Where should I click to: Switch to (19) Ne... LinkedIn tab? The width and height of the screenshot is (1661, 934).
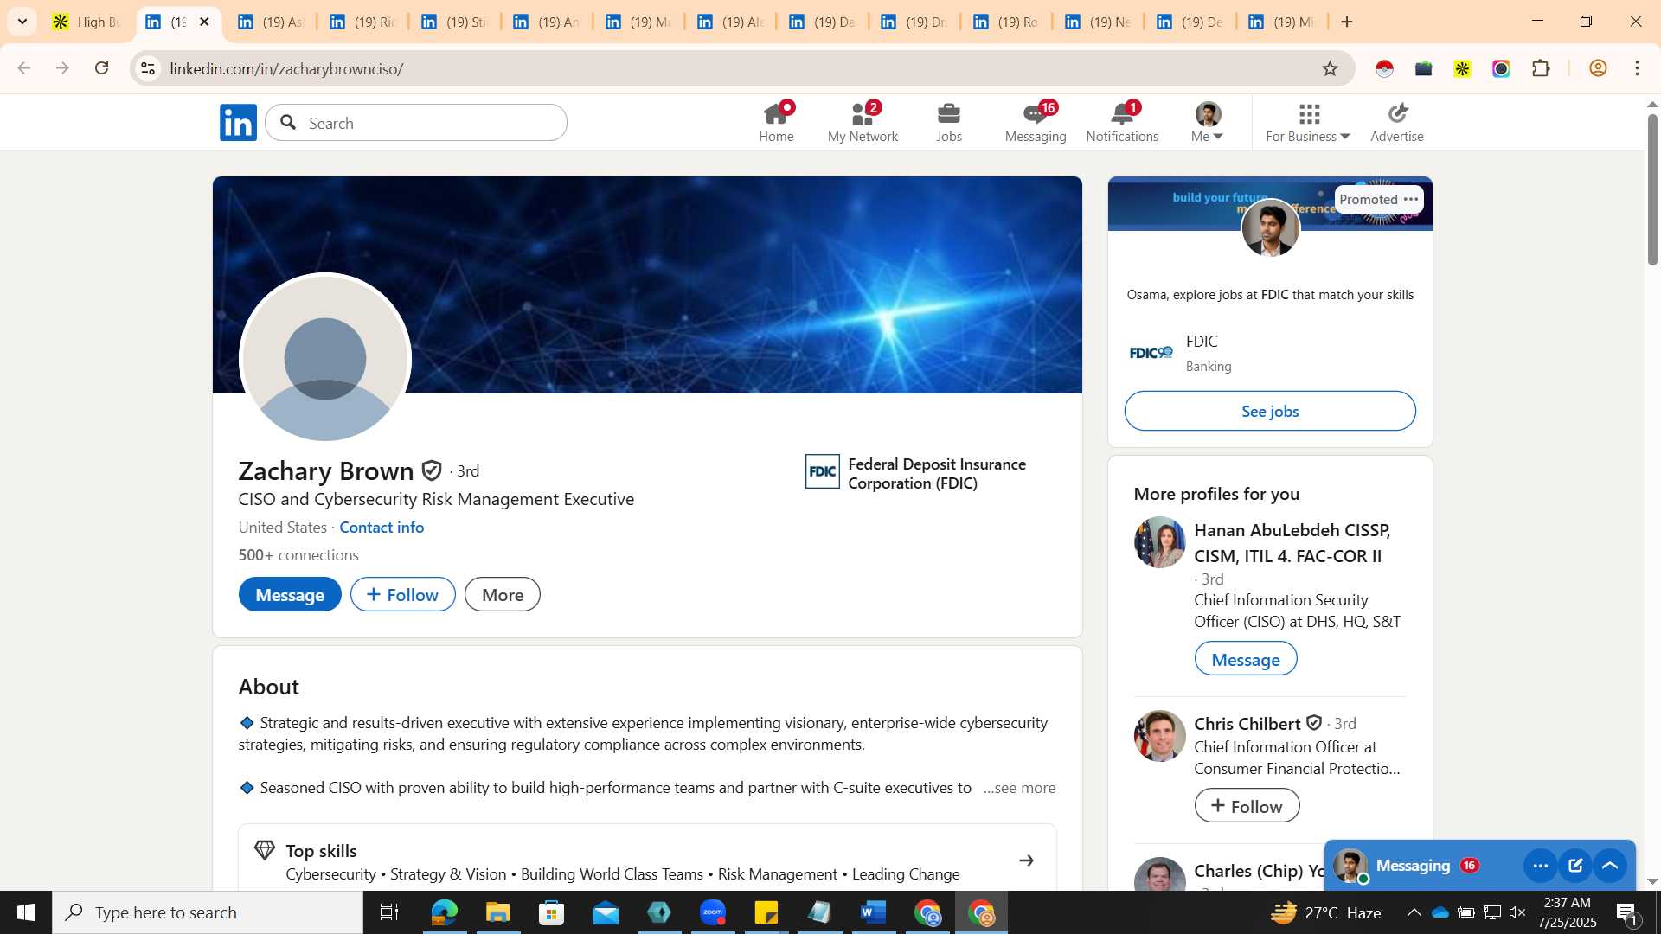point(1099,22)
